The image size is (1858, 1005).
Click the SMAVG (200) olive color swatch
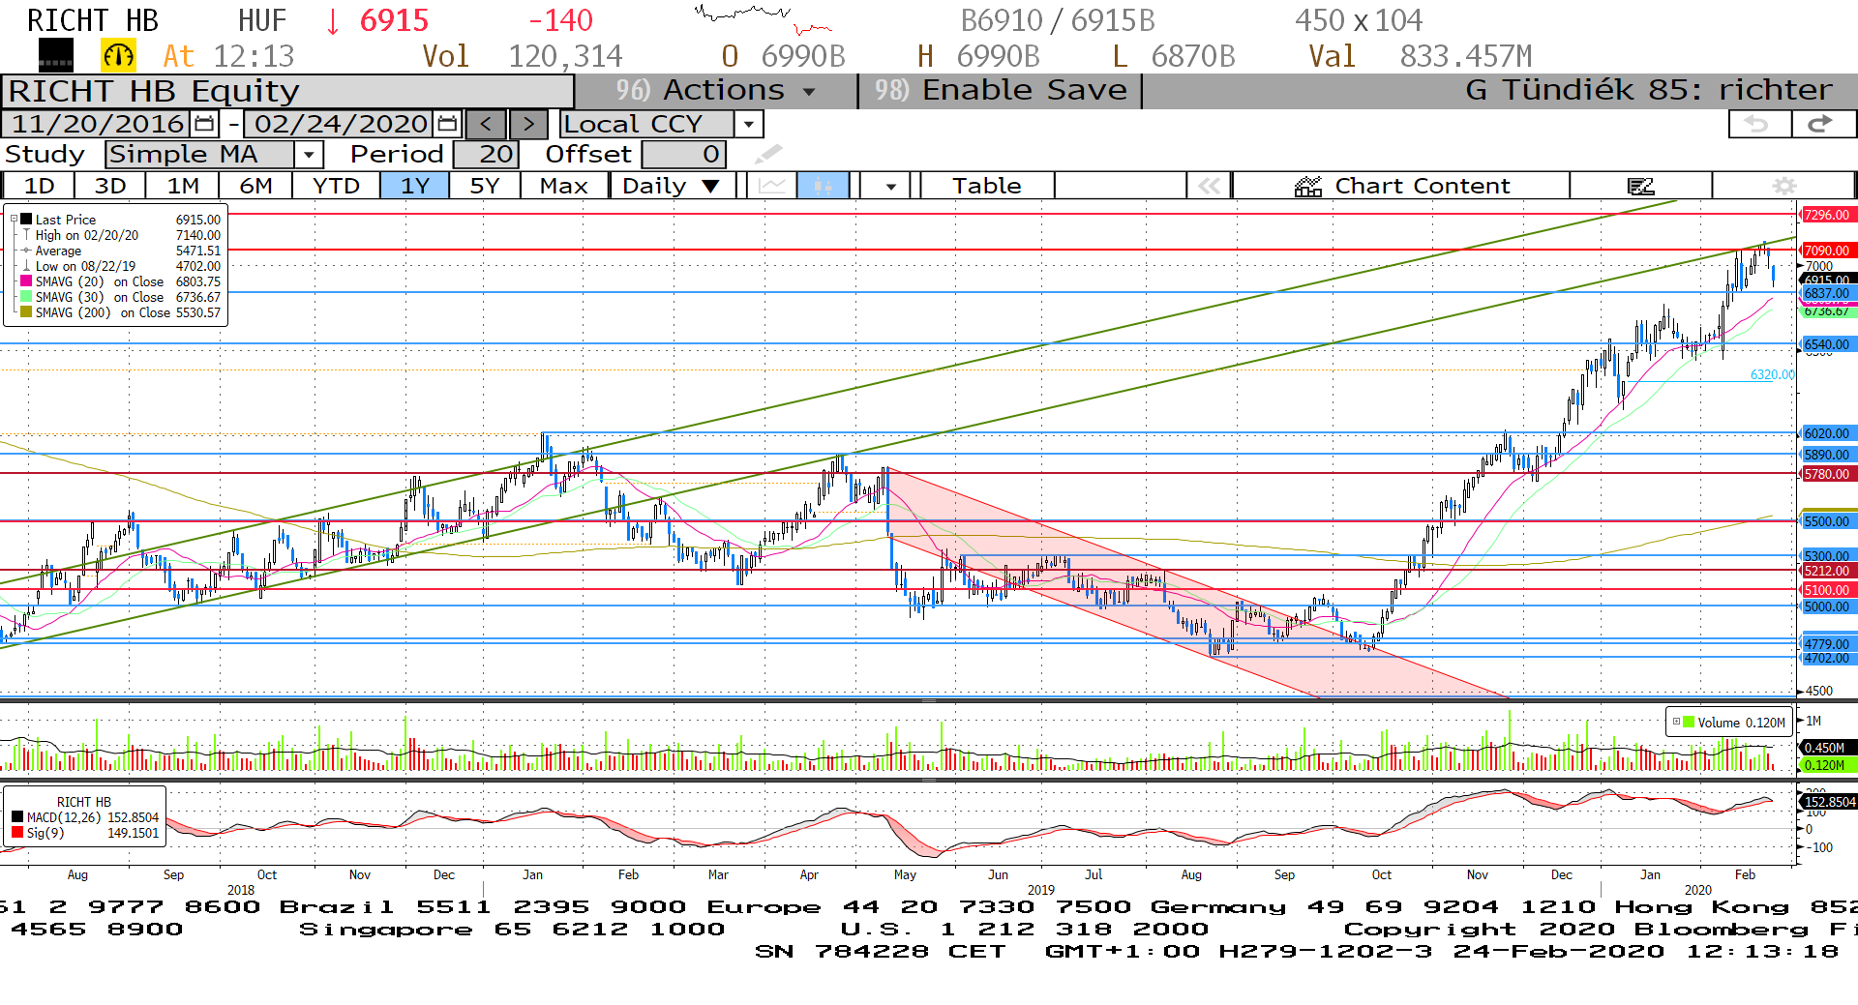[26, 312]
